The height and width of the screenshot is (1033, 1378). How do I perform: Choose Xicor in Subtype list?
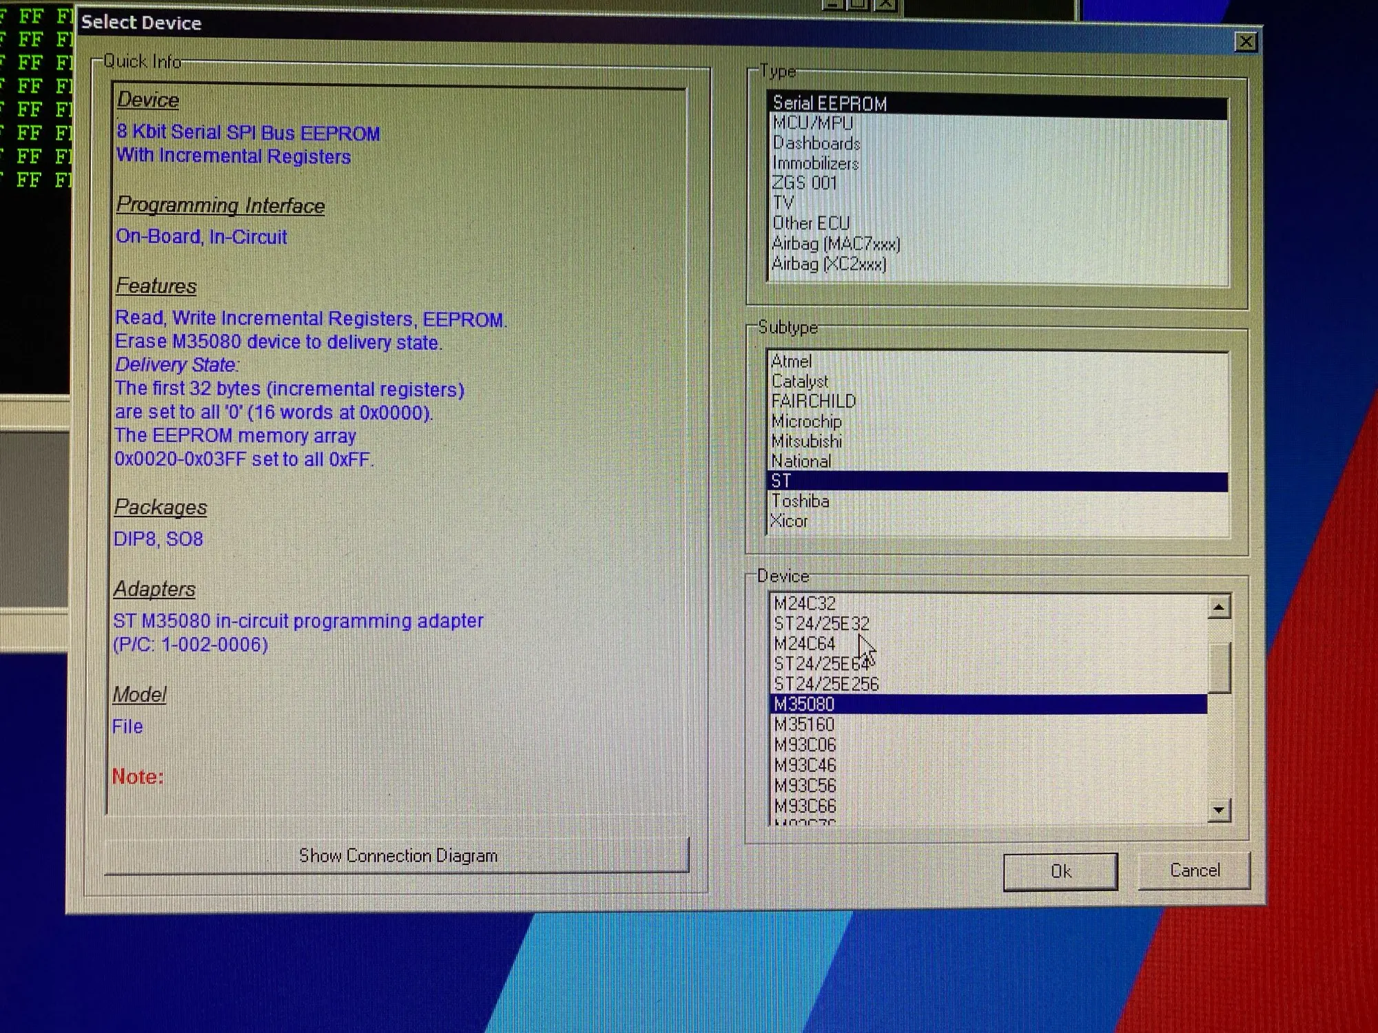point(790,521)
